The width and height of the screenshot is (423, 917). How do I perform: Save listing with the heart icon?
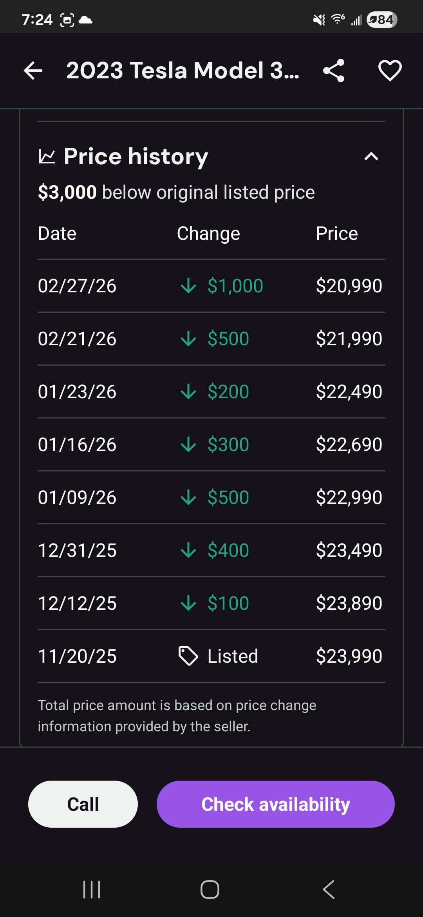(x=390, y=71)
